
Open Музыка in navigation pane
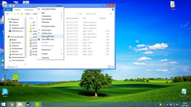[x=13, y=51]
